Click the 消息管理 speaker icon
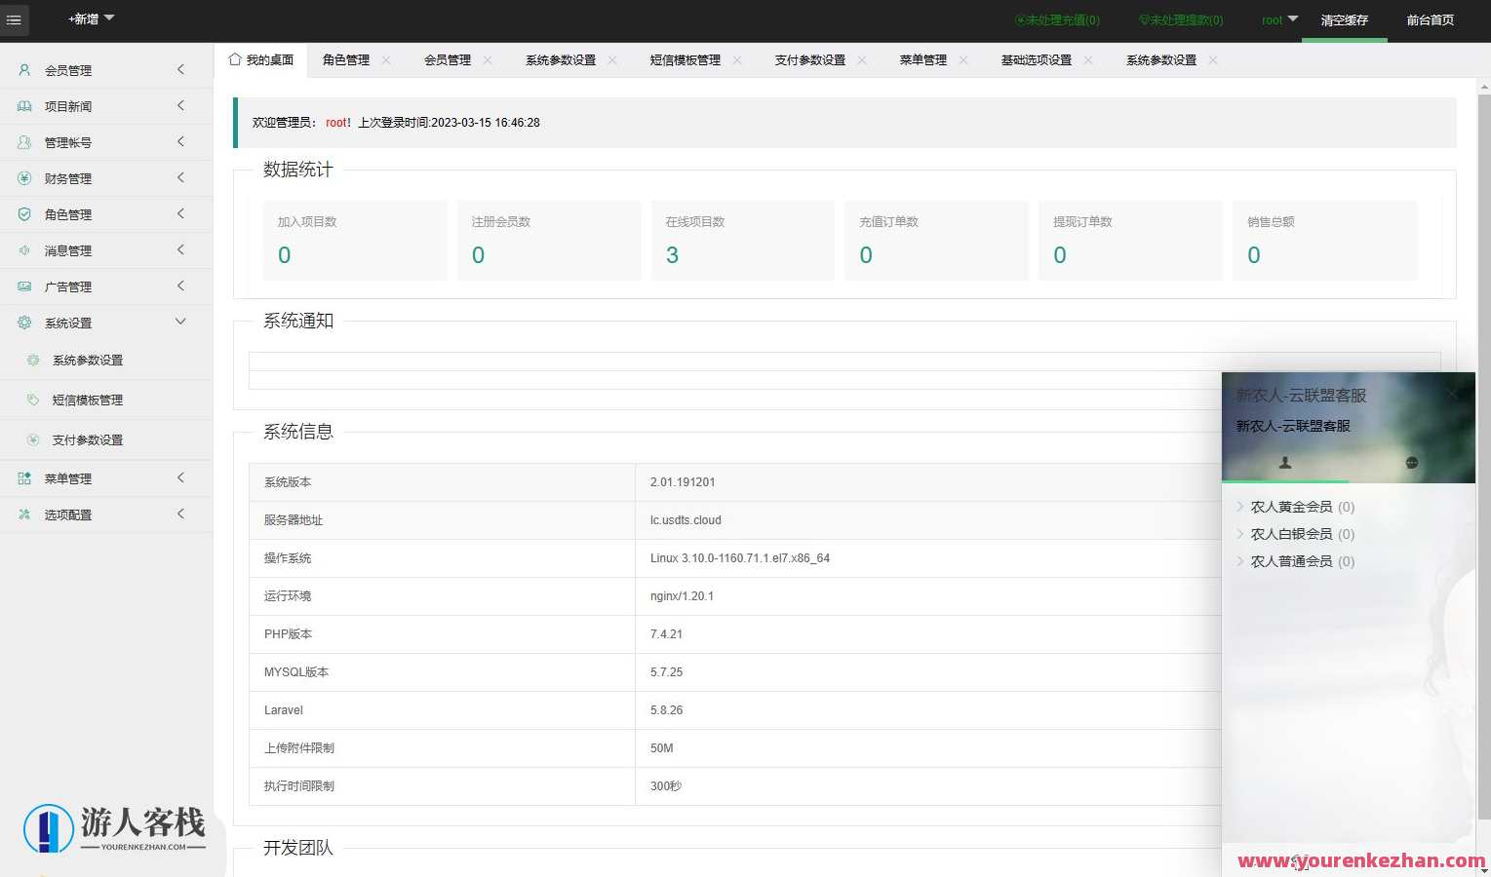The image size is (1491, 877). coord(24,250)
